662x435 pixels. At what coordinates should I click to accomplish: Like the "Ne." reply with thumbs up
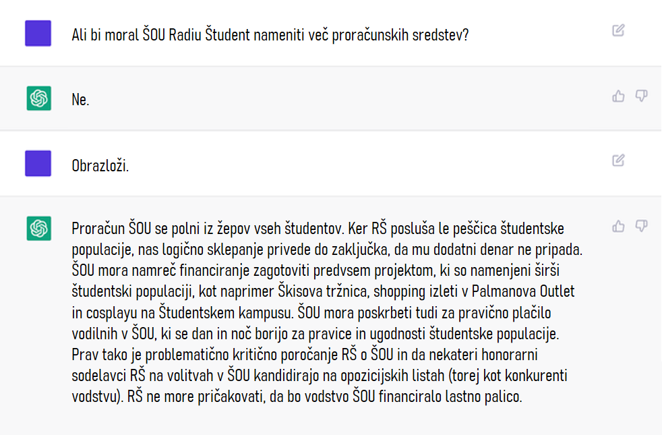point(618,96)
